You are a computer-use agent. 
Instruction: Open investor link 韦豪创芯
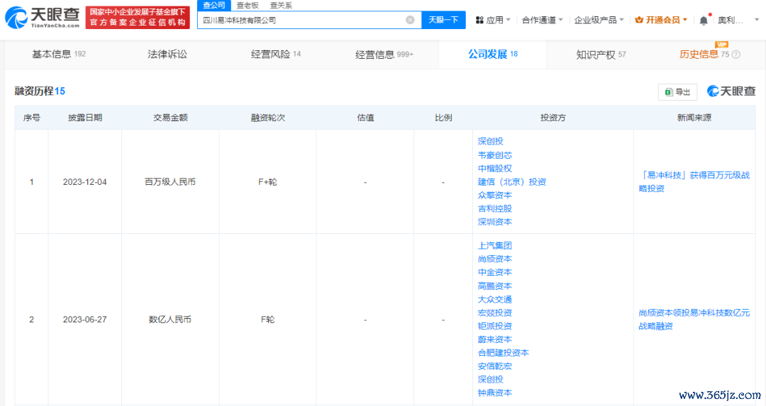click(495, 155)
